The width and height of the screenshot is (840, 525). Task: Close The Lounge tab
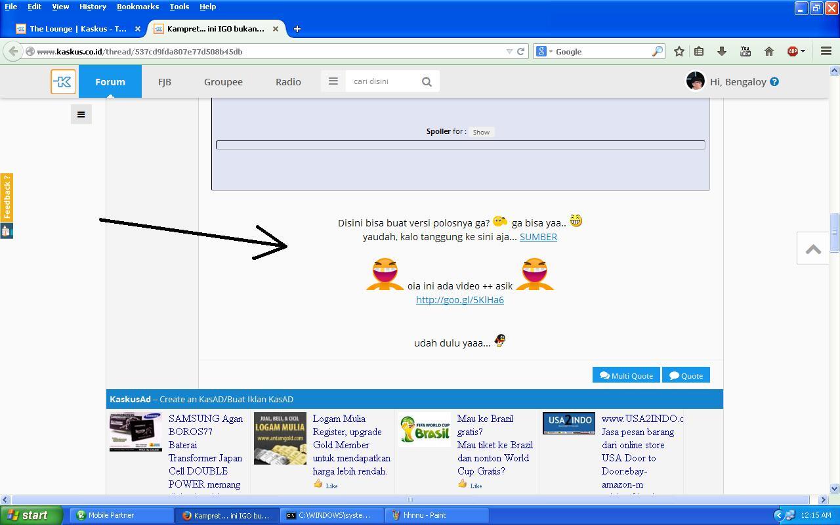138,29
